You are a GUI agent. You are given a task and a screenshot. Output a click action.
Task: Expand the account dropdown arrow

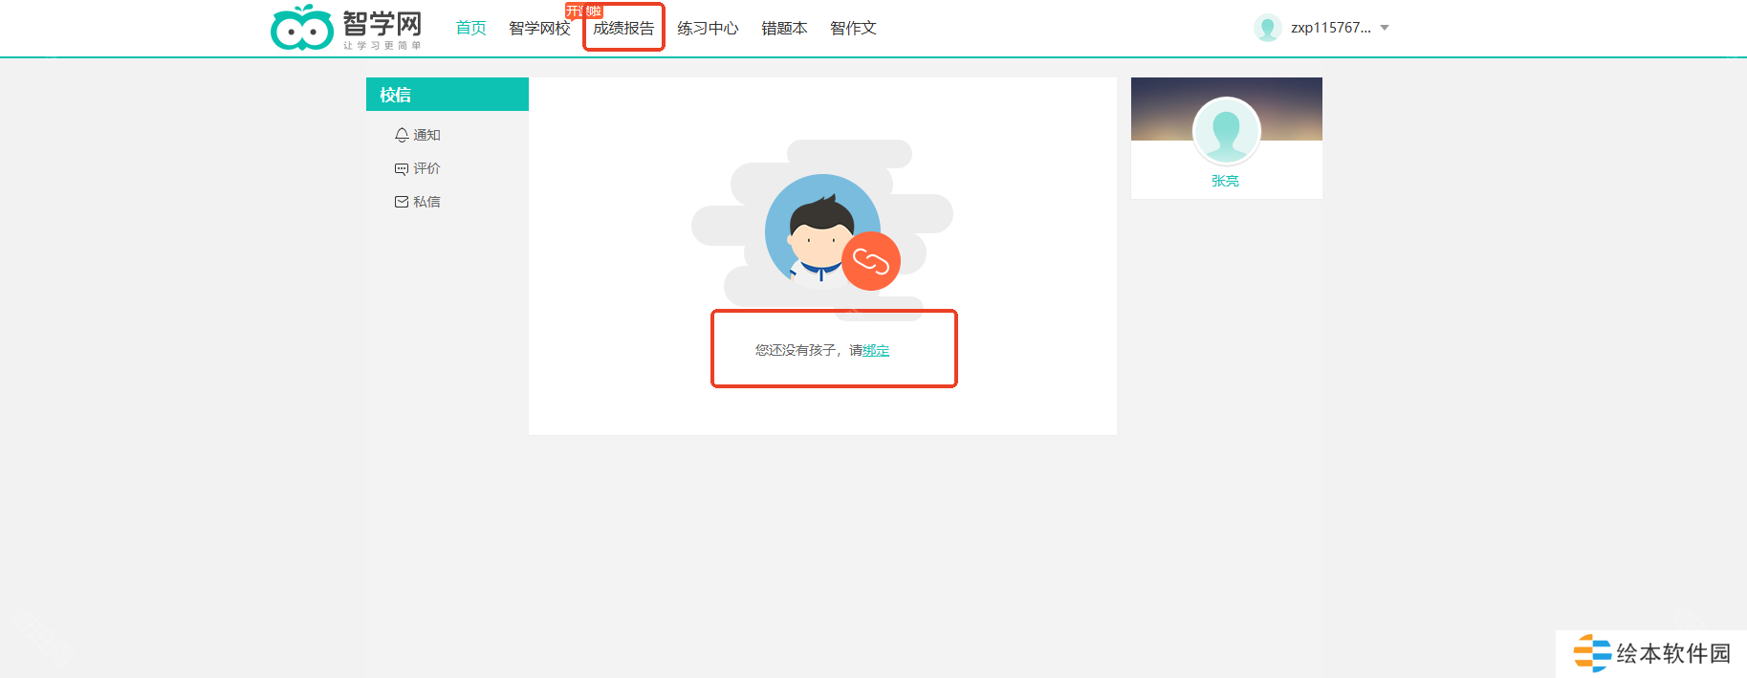[x=1385, y=28]
